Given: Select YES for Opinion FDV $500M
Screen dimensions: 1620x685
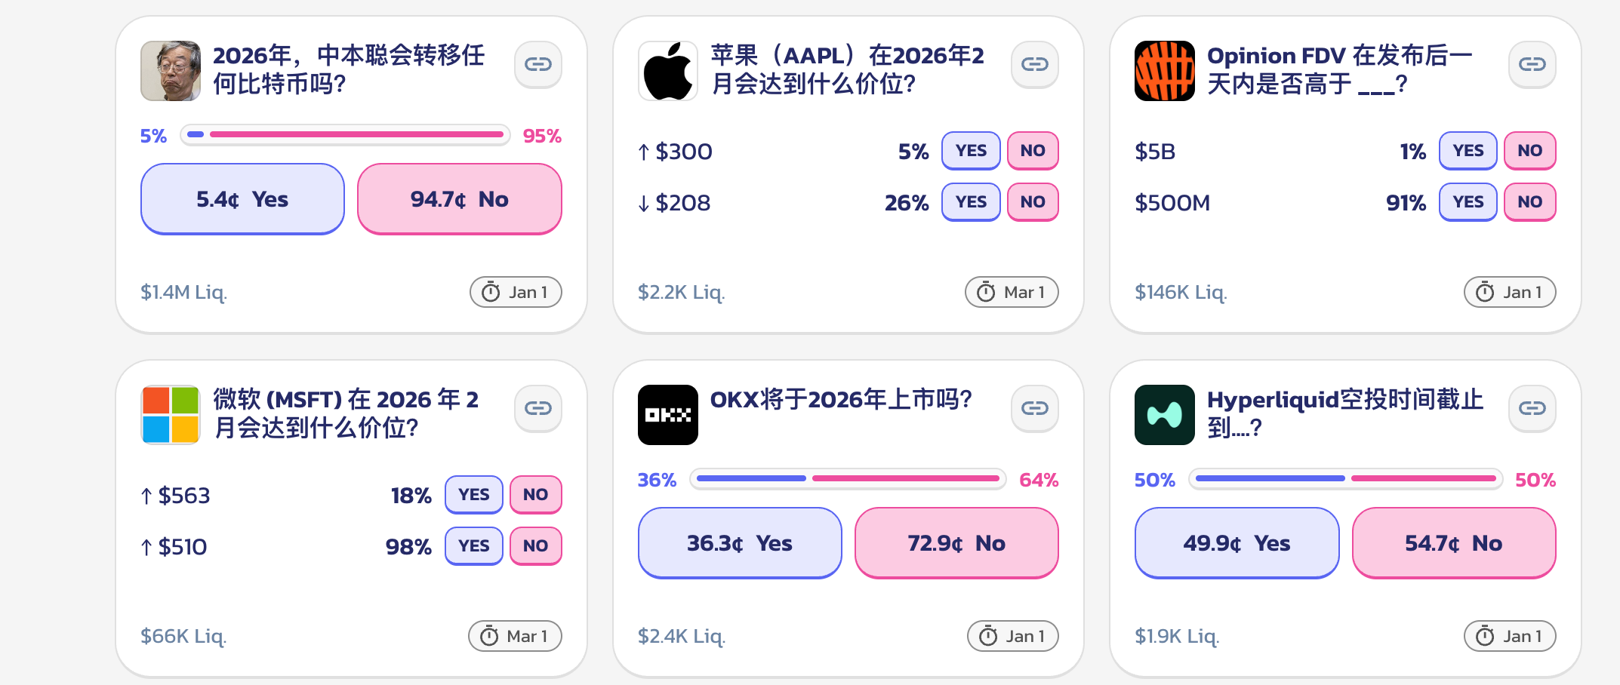Looking at the screenshot, I should tap(1468, 202).
